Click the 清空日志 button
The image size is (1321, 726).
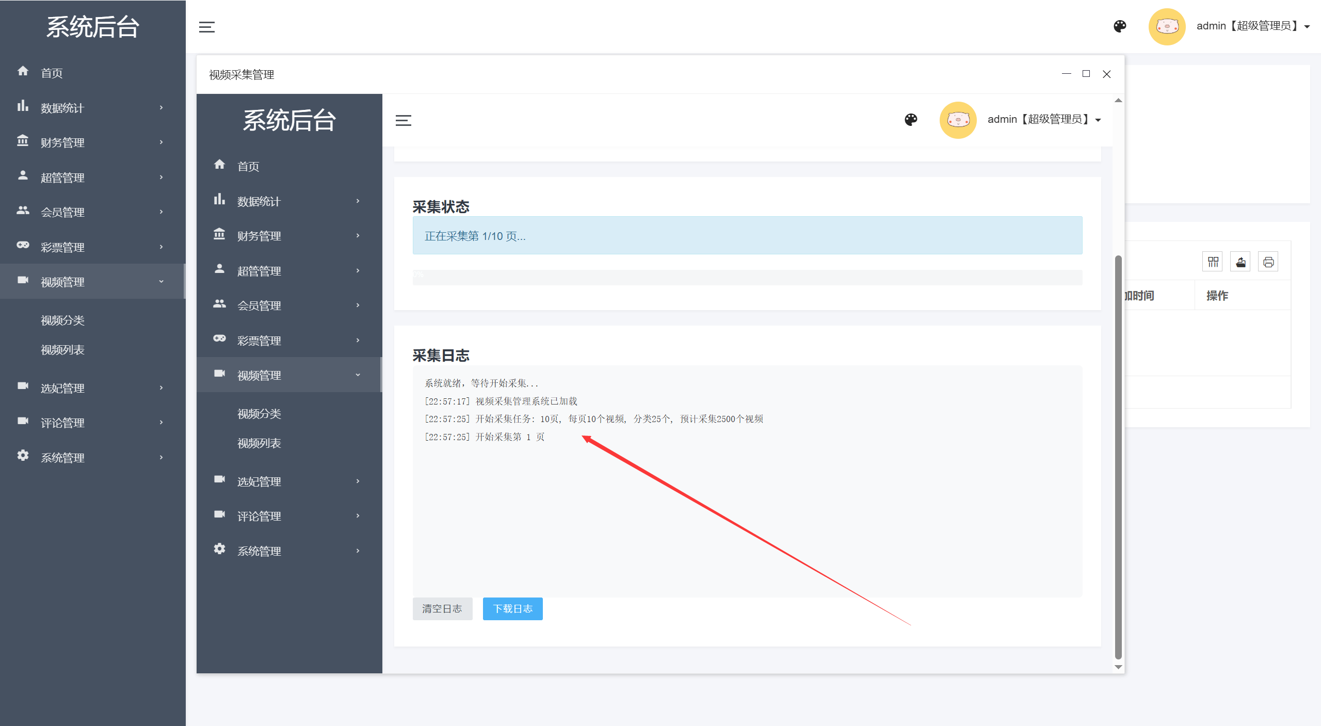click(442, 609)
